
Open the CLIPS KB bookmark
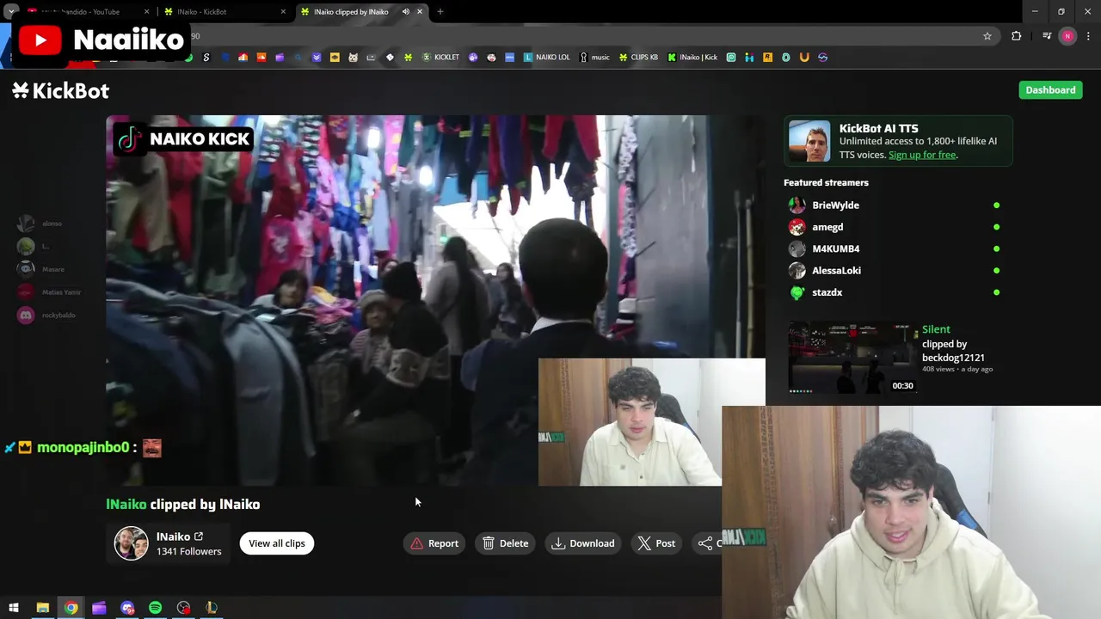pos(638,58)
